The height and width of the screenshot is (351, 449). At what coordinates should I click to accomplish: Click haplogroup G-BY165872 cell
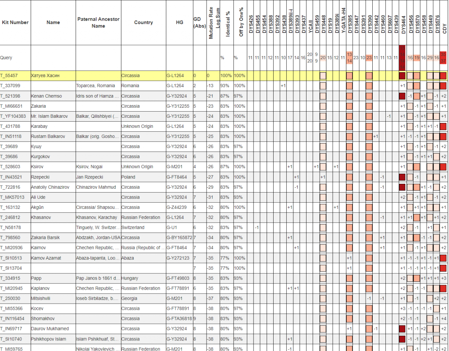tap(179, 238)
